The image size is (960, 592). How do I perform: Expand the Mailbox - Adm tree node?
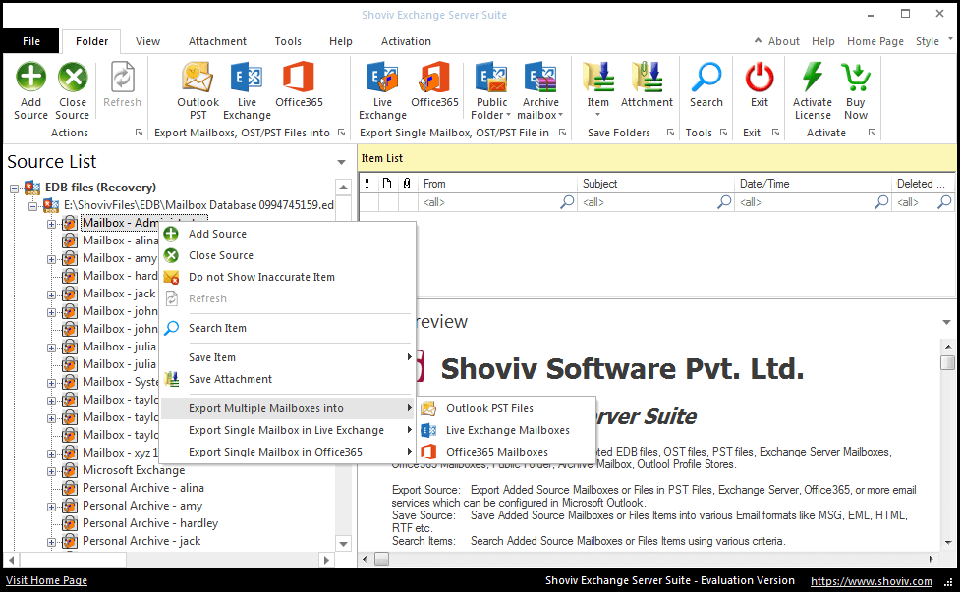point(51,224)
